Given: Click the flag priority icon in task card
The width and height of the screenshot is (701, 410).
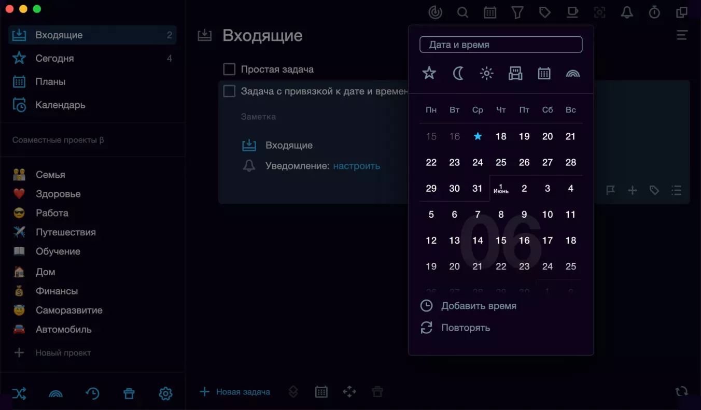Looking at the screenshot, I should pyautogui.click(x=611, y=190).
